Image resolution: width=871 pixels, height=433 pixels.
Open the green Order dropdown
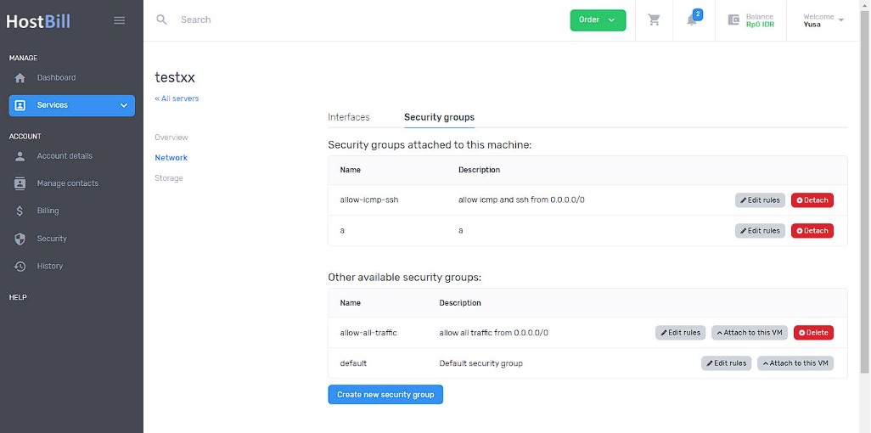[x=598, y=20]
